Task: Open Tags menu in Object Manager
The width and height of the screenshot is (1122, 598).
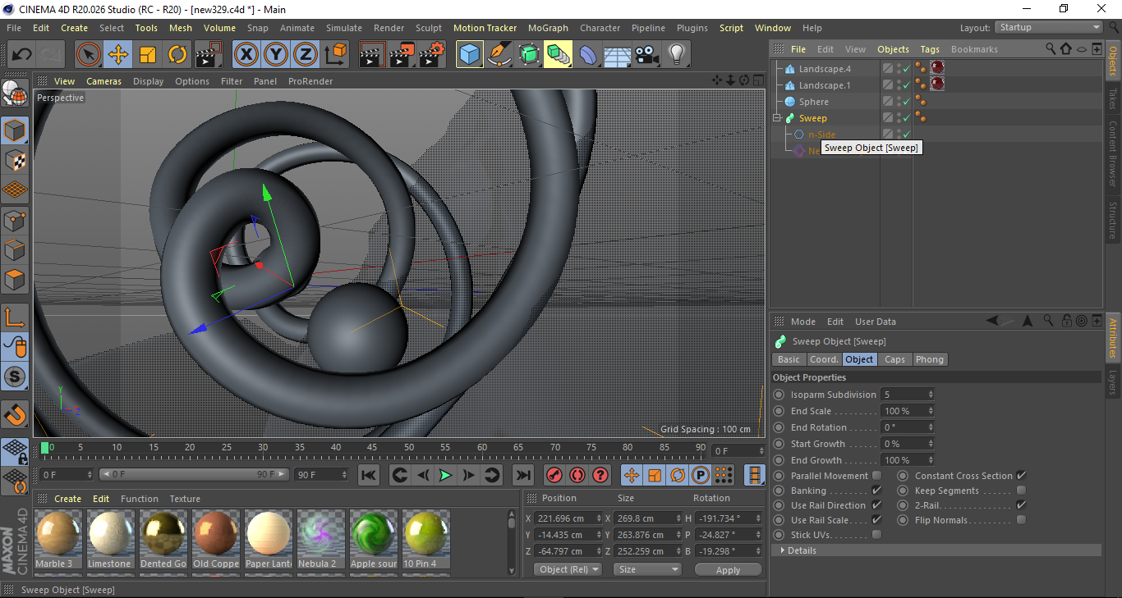Action: [930, 49]
